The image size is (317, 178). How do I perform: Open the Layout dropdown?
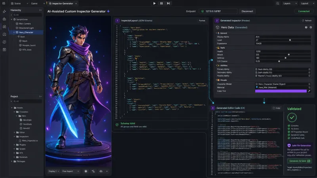pos(308,4)
